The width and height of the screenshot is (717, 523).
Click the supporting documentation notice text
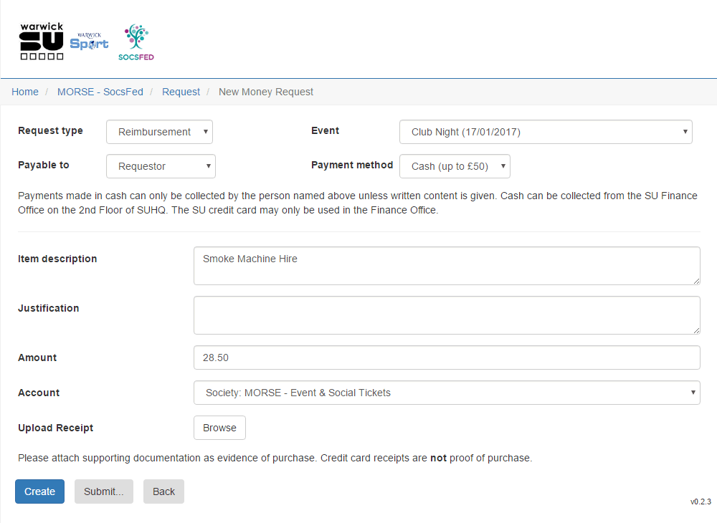[x=275, y=458]
